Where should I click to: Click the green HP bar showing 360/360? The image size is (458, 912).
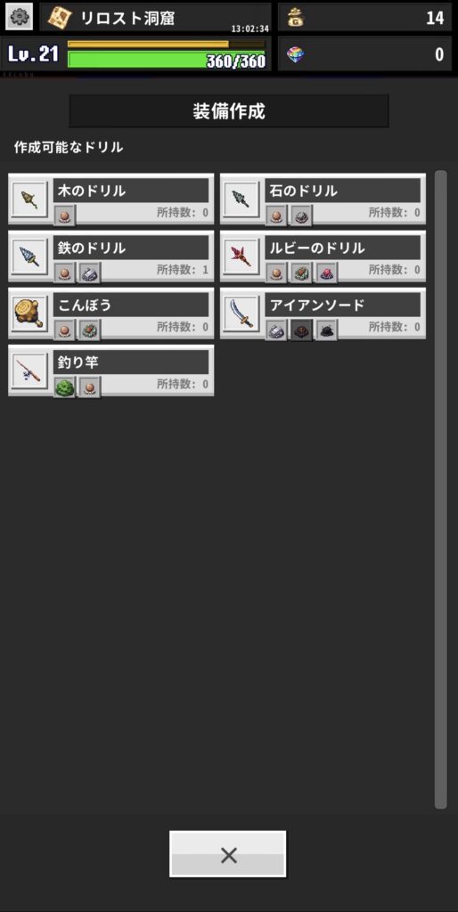pos(167,61)
